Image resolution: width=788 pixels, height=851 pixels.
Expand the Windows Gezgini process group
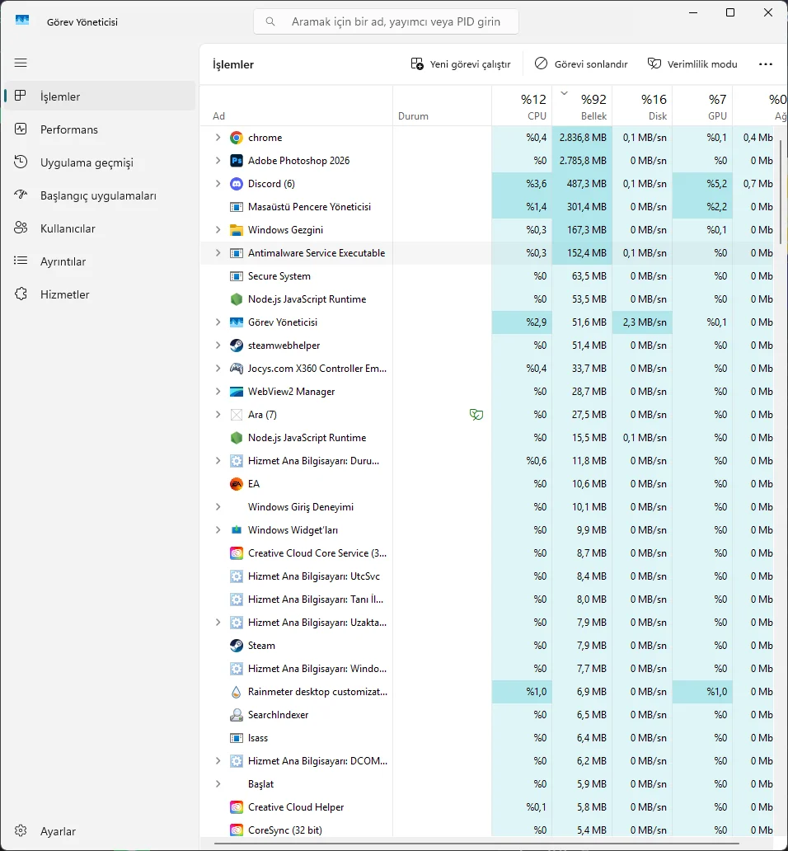[218, 230]
